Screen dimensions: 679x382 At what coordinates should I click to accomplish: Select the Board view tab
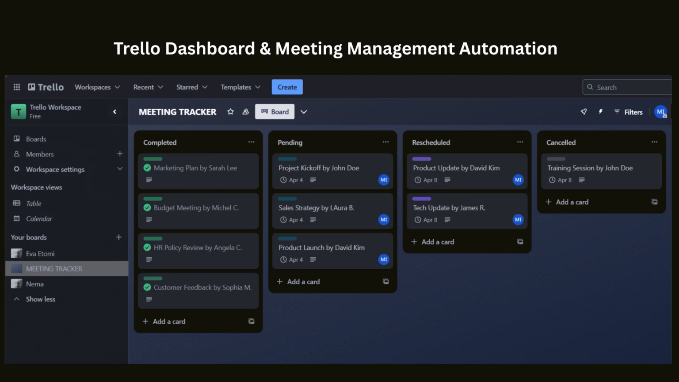pyautogui.click(x=275, y=112)
